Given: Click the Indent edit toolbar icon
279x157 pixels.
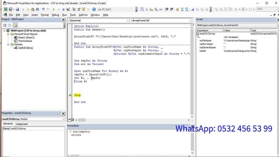Looking at the screenshot, I should [x=167, y=9].
